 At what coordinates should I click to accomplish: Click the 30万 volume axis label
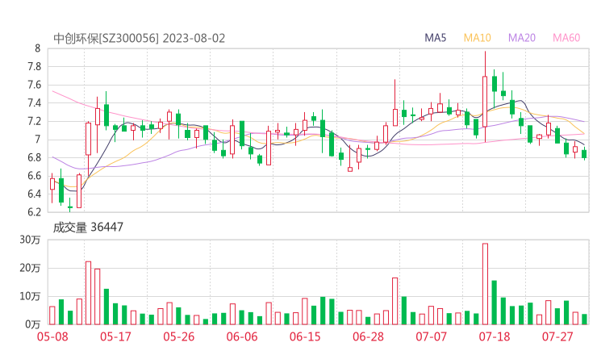click(30, 240)
